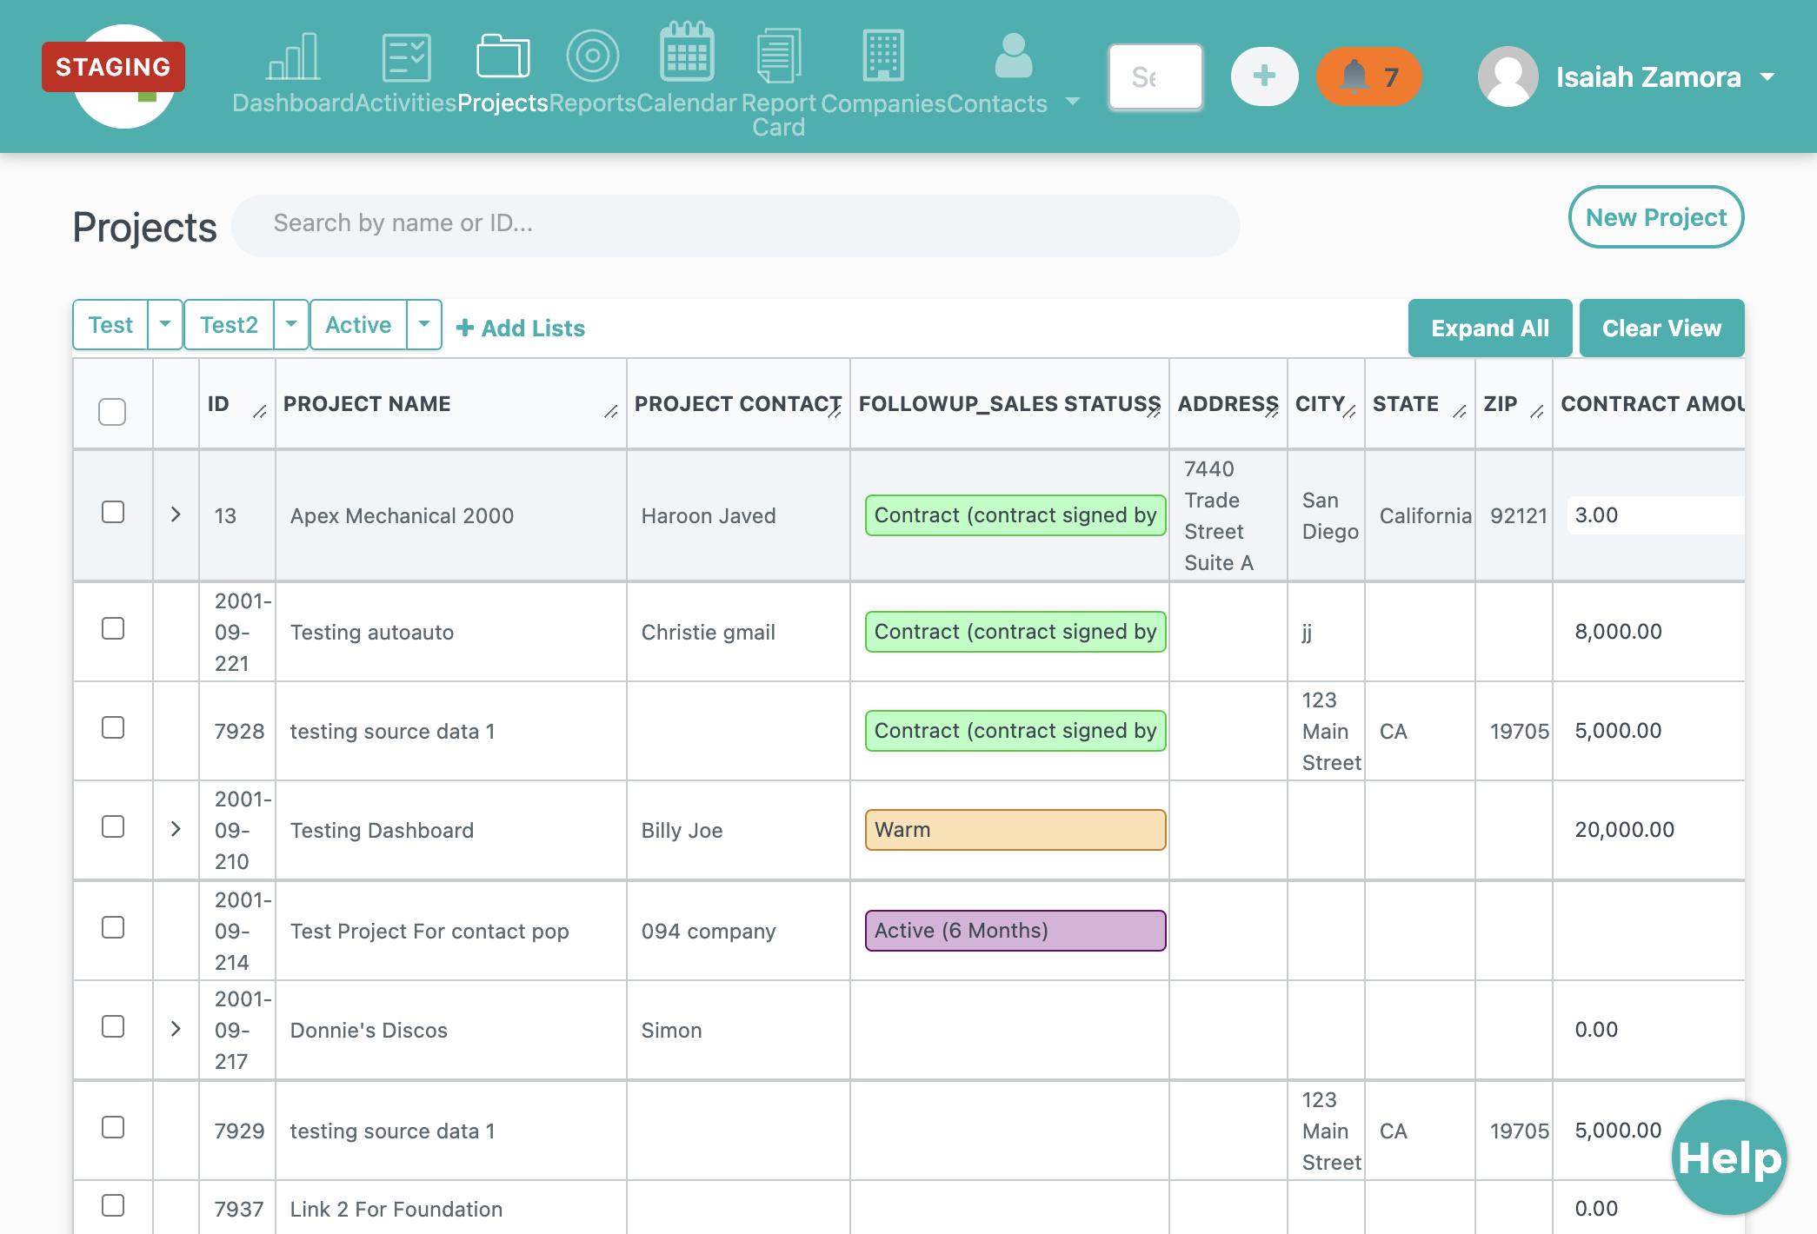Open the Test list dropdown arrow

click(165, 324)
